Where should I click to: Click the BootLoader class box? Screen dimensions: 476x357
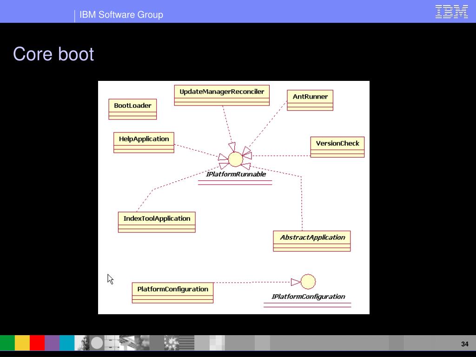pyautogui.click(x=132, y=109)
